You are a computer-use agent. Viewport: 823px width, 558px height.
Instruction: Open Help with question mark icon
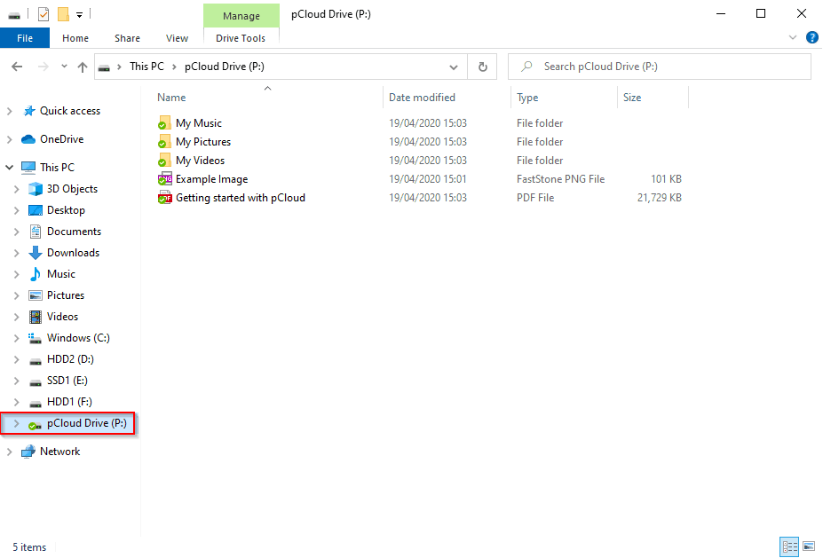point(812,37)
